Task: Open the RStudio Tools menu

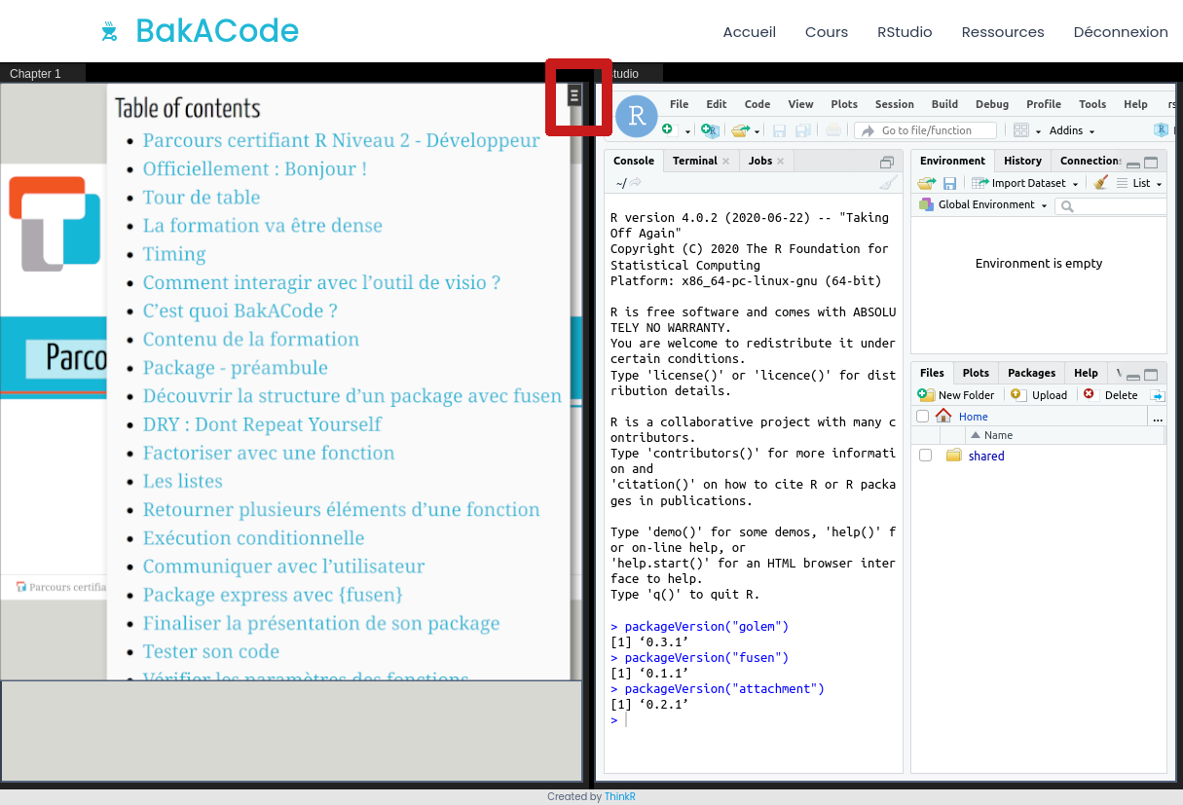Action: coord(1092,104)
